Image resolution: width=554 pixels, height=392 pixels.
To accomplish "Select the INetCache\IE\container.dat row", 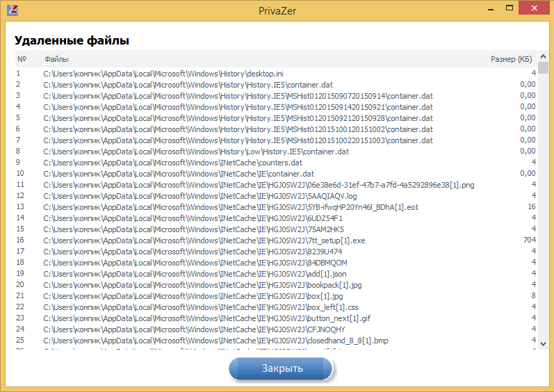I will (276, 174).
